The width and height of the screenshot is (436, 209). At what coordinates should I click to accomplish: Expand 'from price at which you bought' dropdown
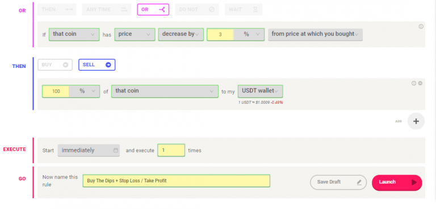pyautogui.click(x=315, y=35)
